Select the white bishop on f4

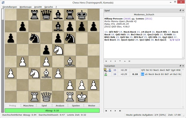tap(70, 61)
